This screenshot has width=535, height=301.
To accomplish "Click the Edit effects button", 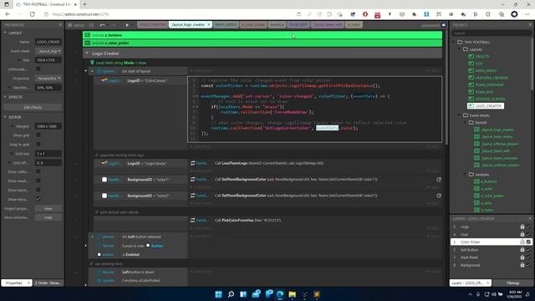I will point(33,107).
